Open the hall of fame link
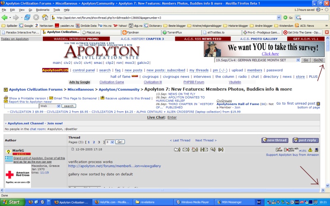 click(x=120, y=77)
